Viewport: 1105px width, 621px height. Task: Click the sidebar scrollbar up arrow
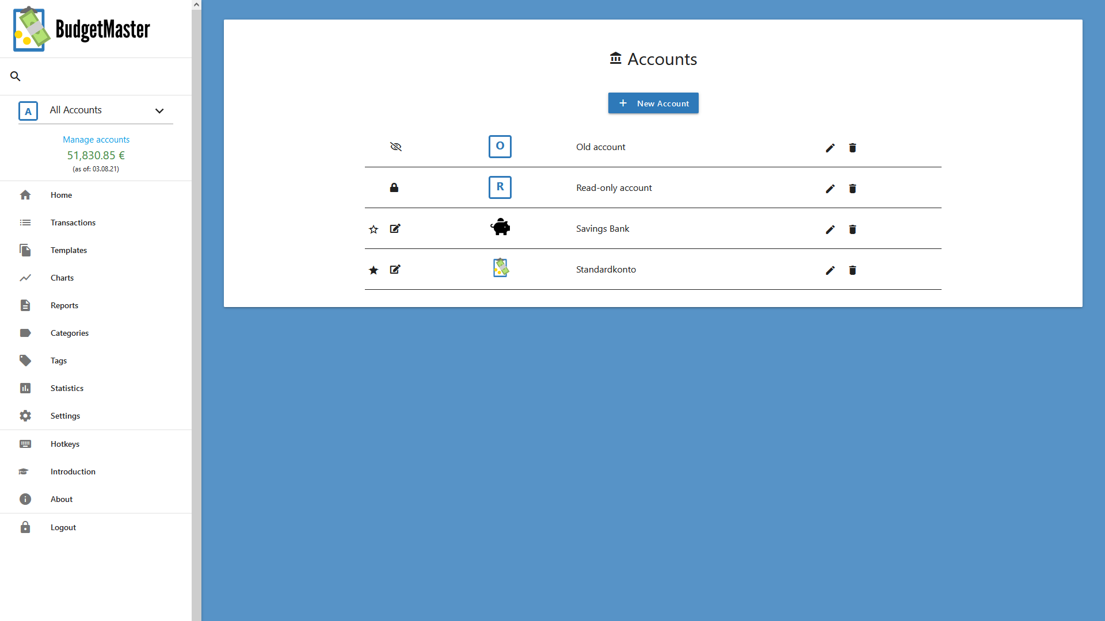tap(196, 5)
